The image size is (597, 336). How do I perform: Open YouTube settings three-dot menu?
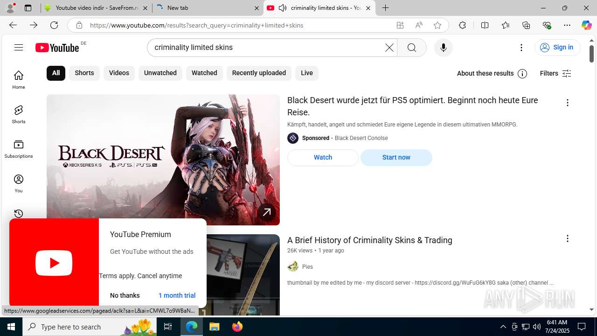coord(521,48)
